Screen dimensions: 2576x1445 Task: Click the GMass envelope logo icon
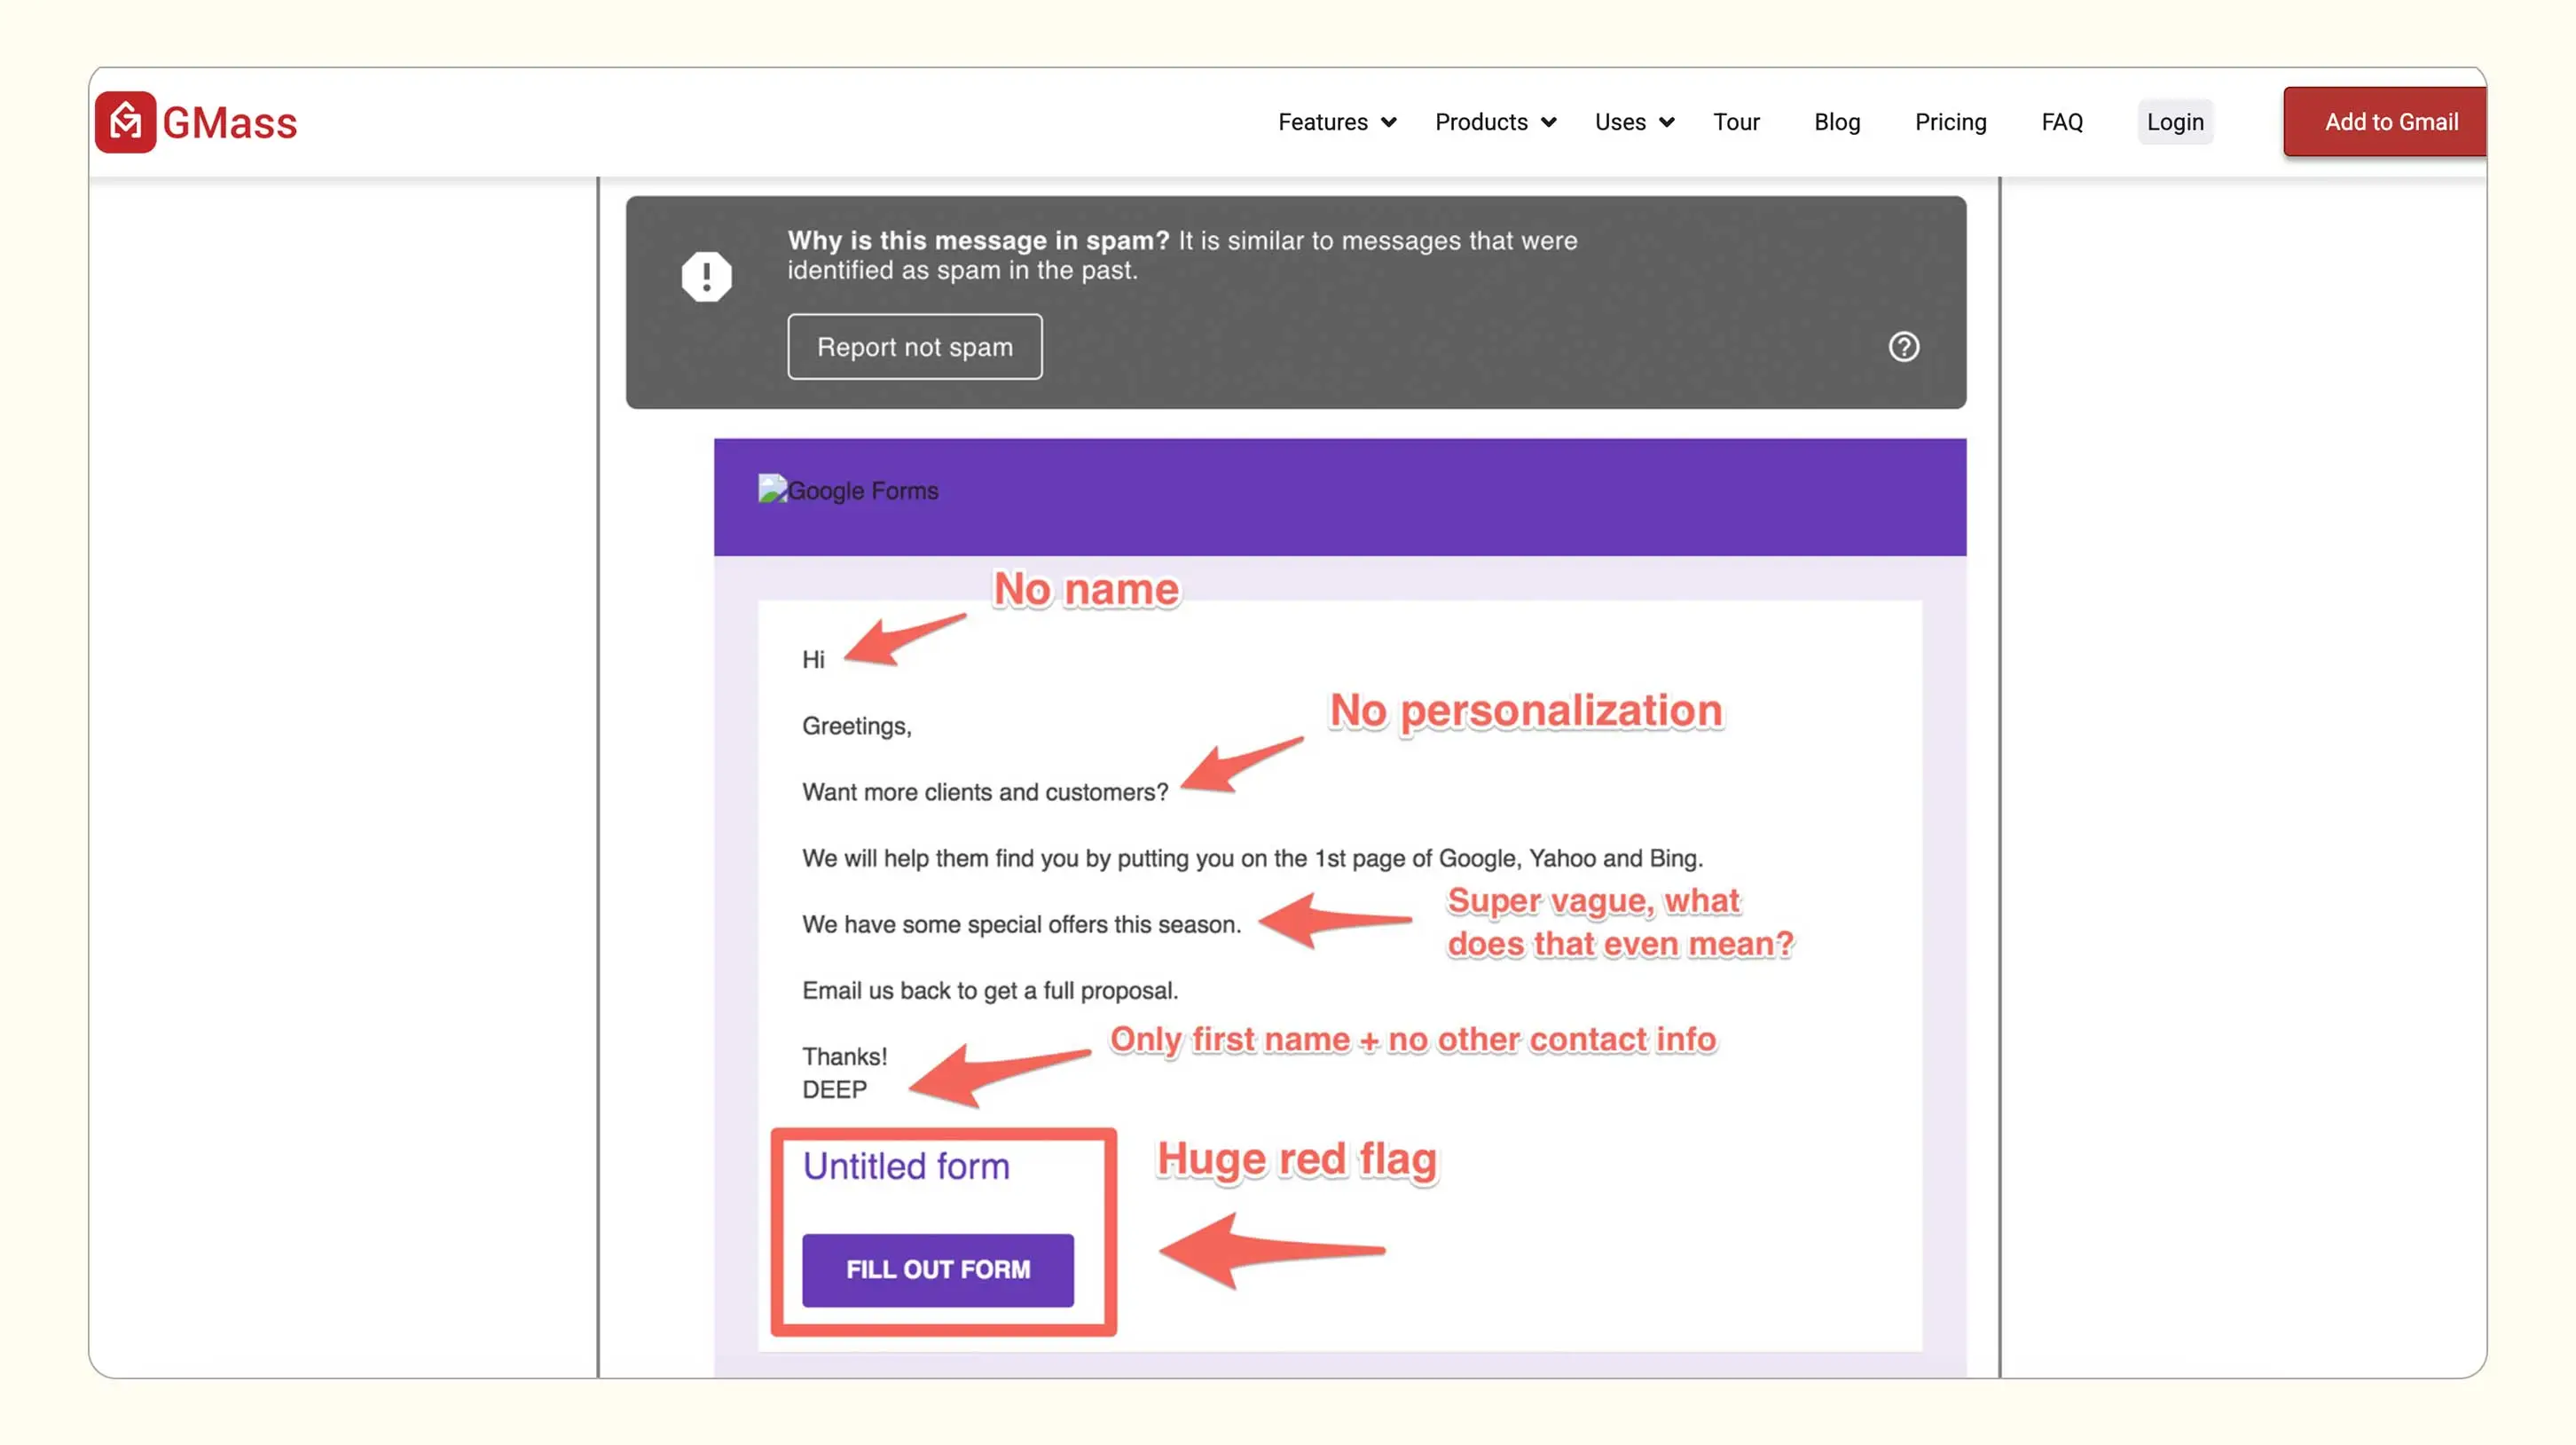(x=125, y=122)
